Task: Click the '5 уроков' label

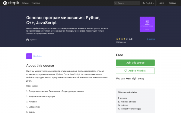Action: pos(33,40)
